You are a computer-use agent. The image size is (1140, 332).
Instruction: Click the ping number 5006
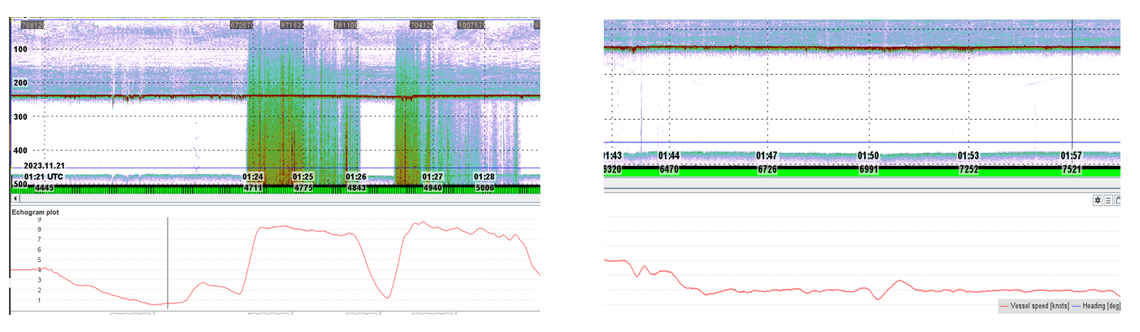(484, 188)
